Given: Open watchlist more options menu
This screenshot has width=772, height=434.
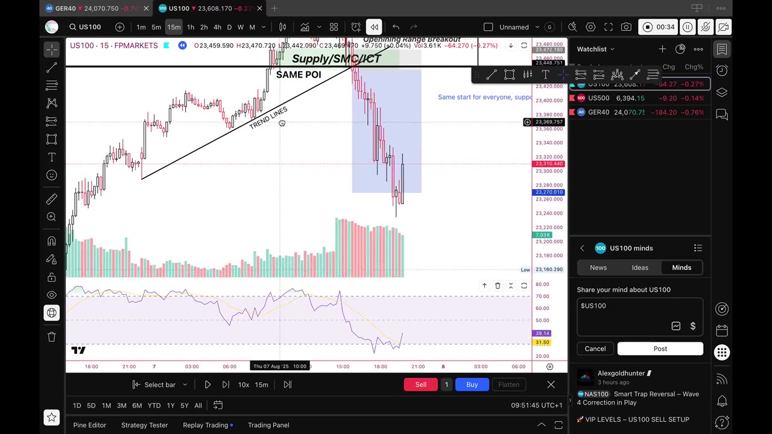Looking at the screenshot, I should [x=698, y=49].
